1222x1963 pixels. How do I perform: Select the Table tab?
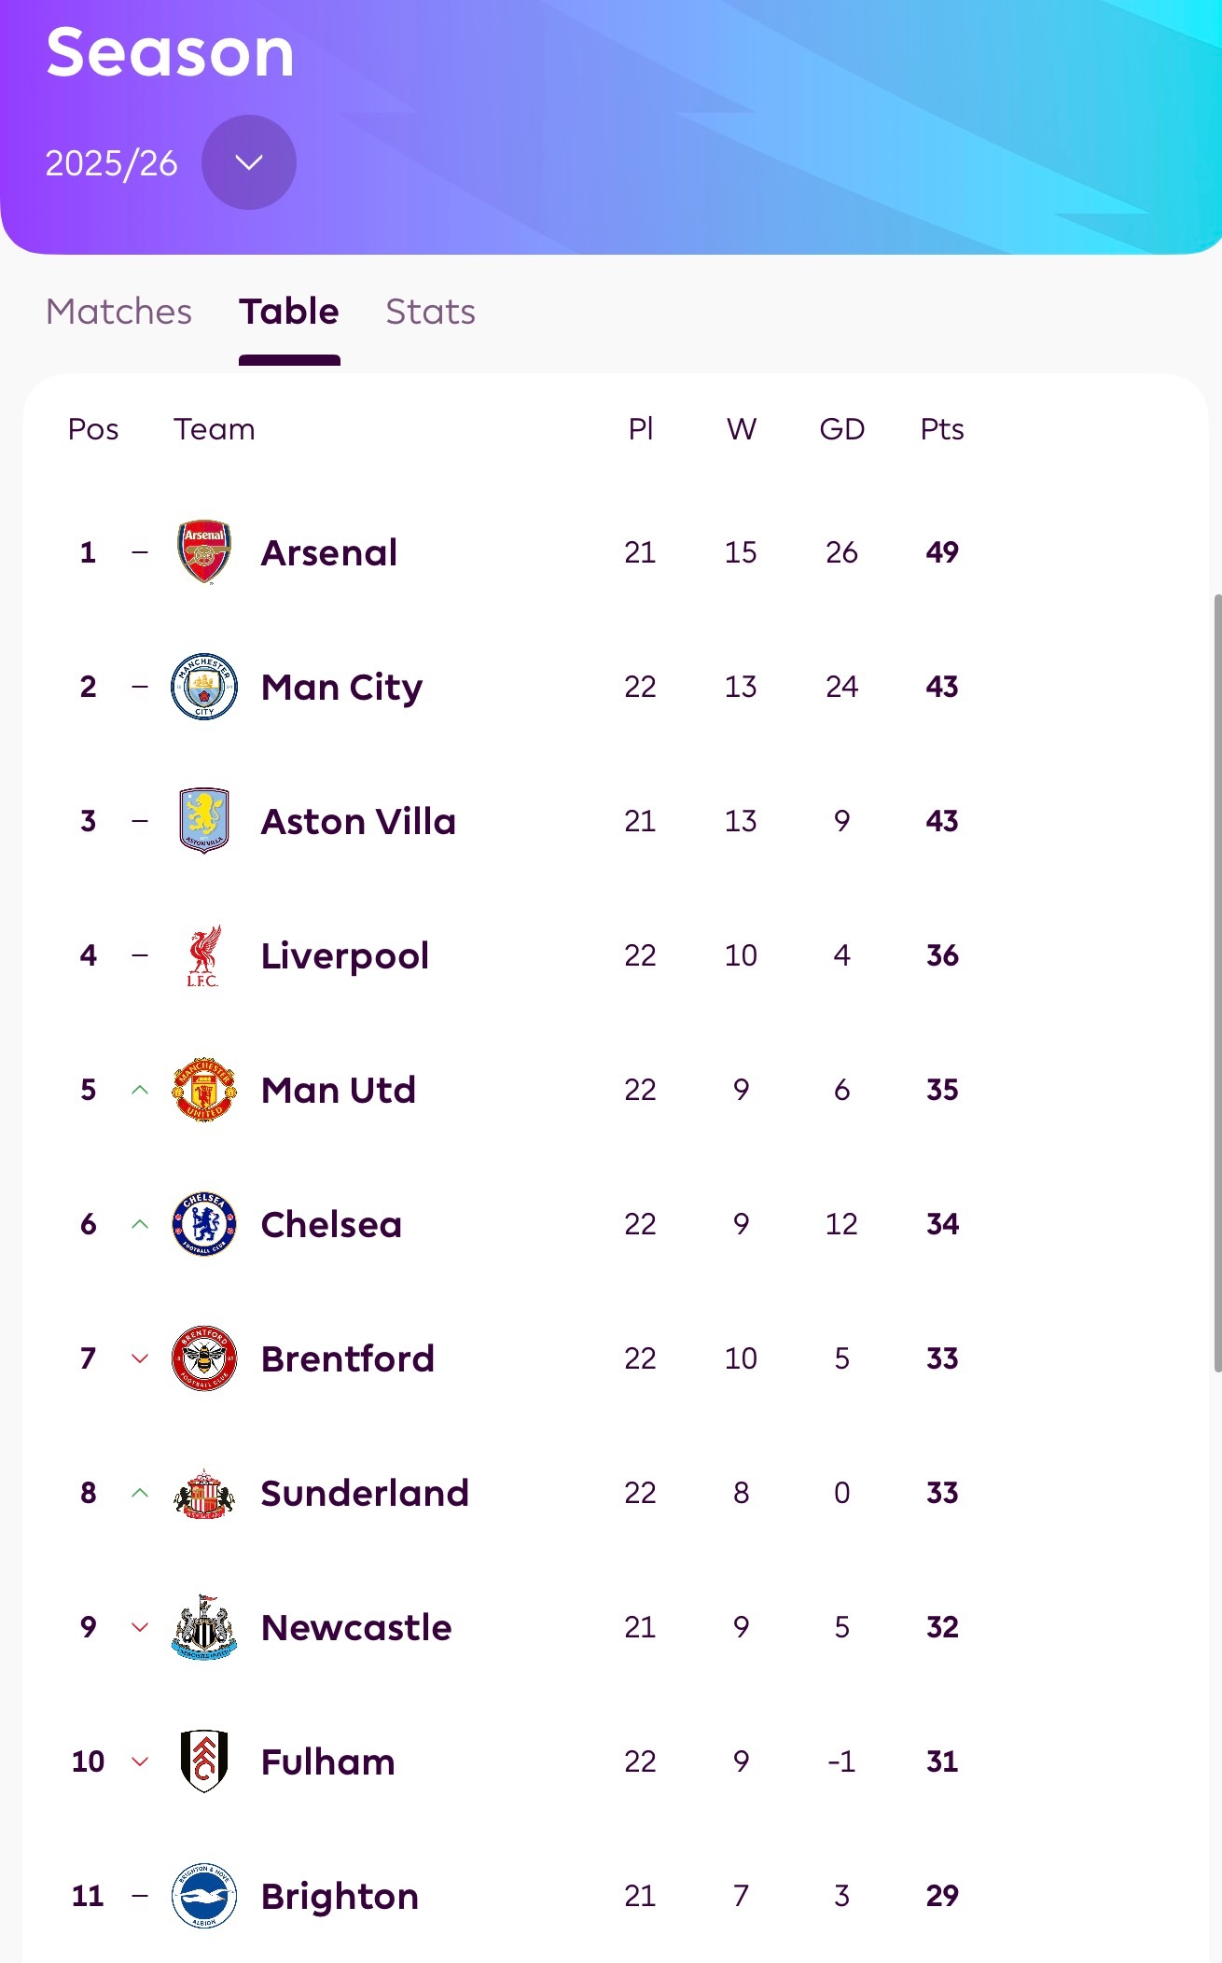[289, 312]
